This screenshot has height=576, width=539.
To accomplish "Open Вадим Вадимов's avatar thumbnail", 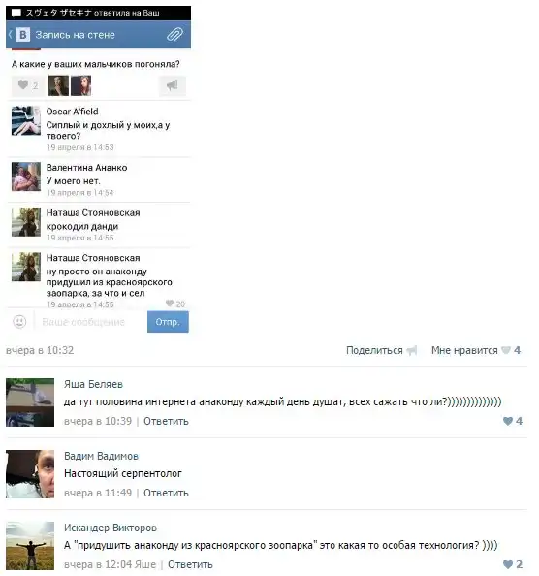I will click(30, 474).
